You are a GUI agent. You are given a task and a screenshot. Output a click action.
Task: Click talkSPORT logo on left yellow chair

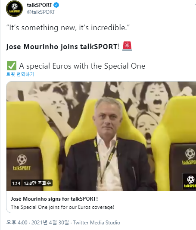click(22, 162)
